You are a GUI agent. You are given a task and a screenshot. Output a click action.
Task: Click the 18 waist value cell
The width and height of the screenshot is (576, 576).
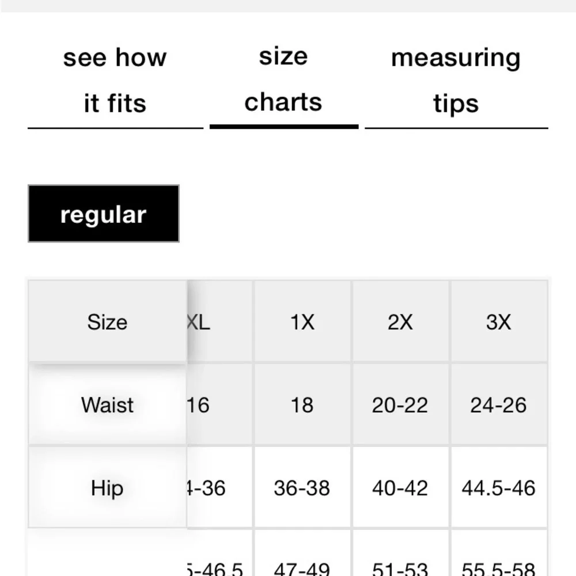[x=302, y=405]
